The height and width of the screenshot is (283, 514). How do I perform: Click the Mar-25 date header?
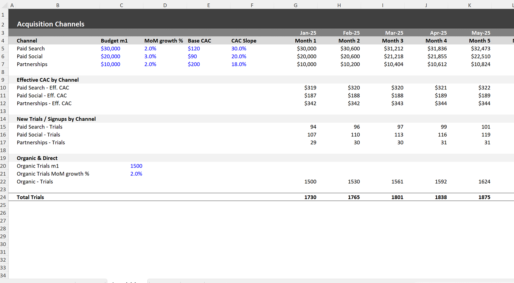tap(395, 33)
